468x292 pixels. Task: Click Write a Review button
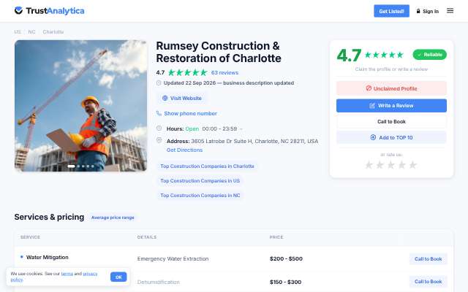tap(391, 105)
